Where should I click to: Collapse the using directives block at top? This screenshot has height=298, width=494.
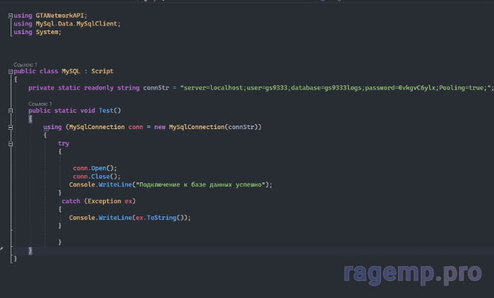point(11,15)
